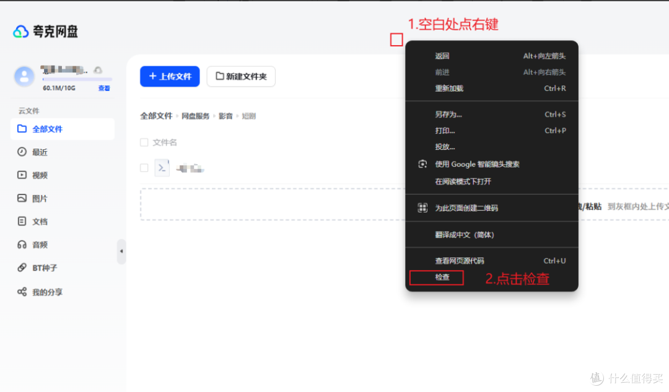Choose 打印... in the context menu
This screenshot has width=669, height=392.
click(x=491, y=131)
